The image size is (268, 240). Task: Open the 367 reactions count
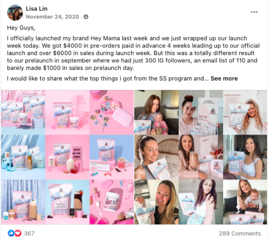(29, 234)
